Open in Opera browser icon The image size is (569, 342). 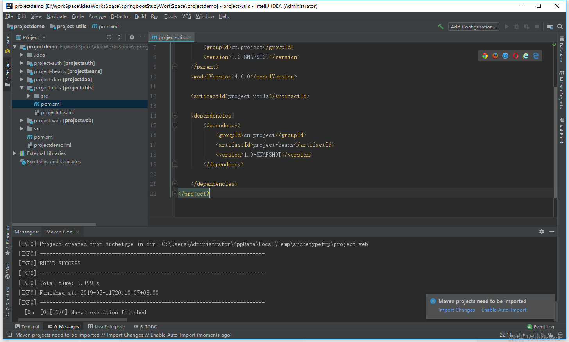click(515, 56)
